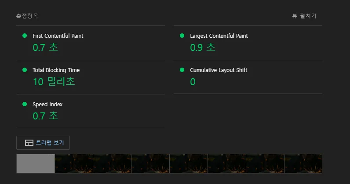Click the green status dot for Total Blocking Time
This screenshot has width=350, height=184.
tap(25, 70)
